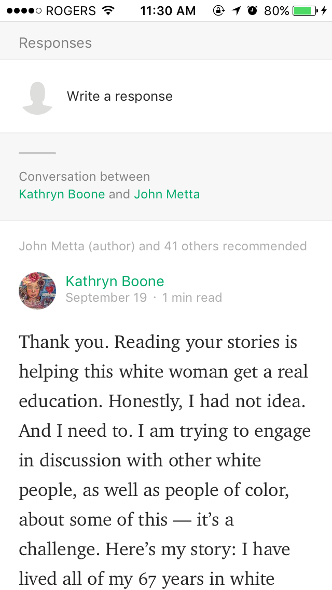Tap the alarm clock status icon
Image resolution: width=332 pixels, height=590 pixels.
(253, 10)
